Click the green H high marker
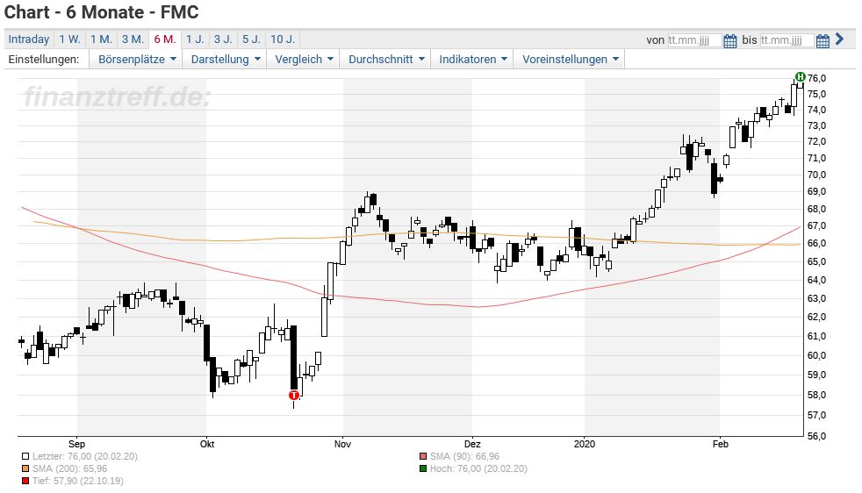 [x=801, y=77]
